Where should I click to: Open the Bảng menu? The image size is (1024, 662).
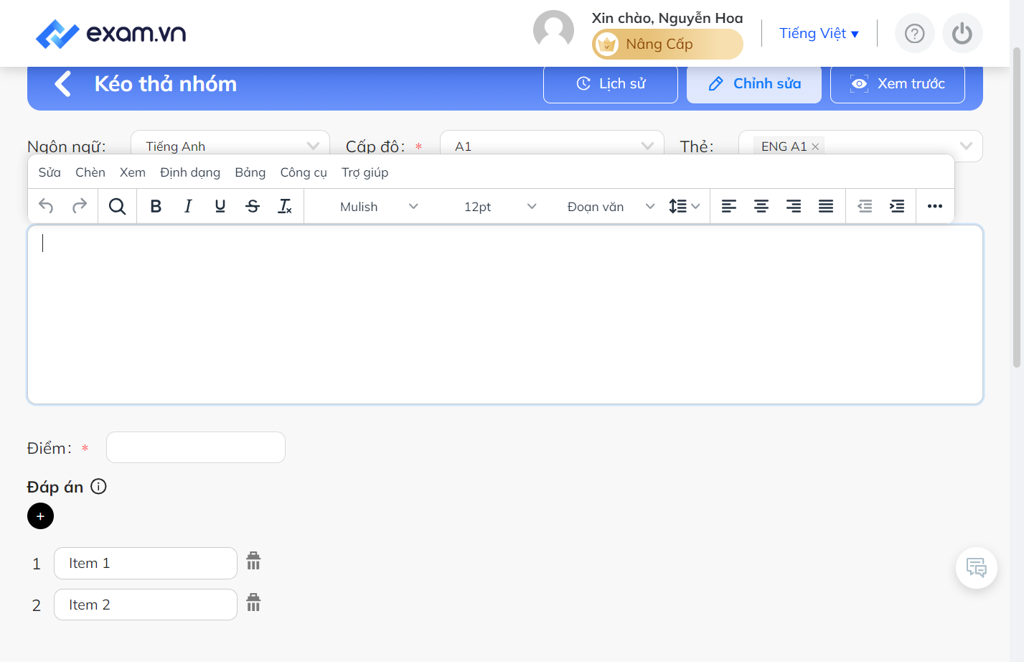[250, 172]
